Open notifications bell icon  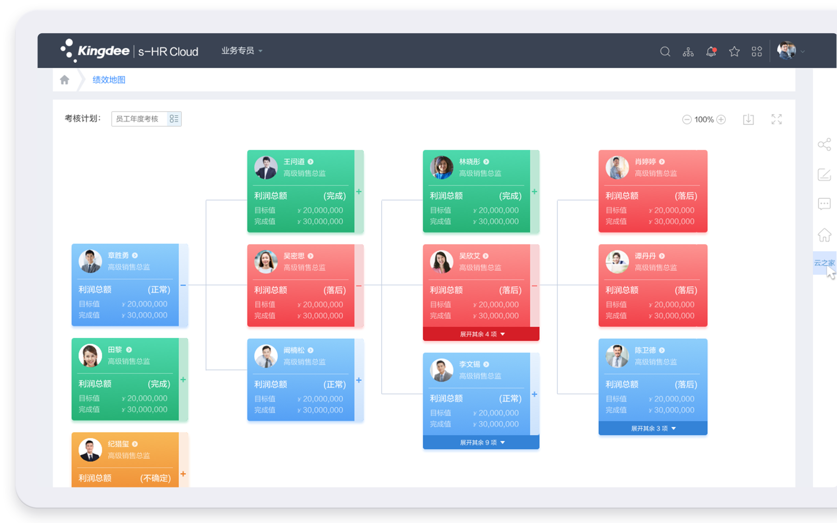coord(711,52)
